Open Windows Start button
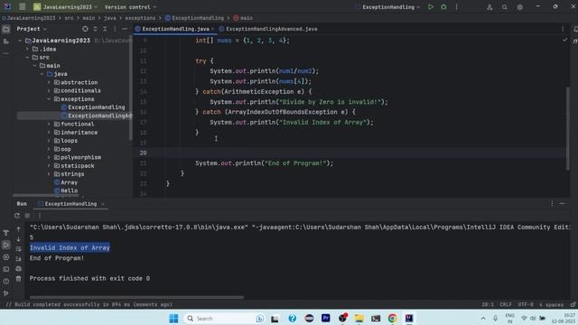 [173, 318]
